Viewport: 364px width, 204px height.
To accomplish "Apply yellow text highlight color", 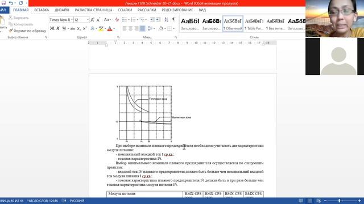I will [x=101, y=28].
